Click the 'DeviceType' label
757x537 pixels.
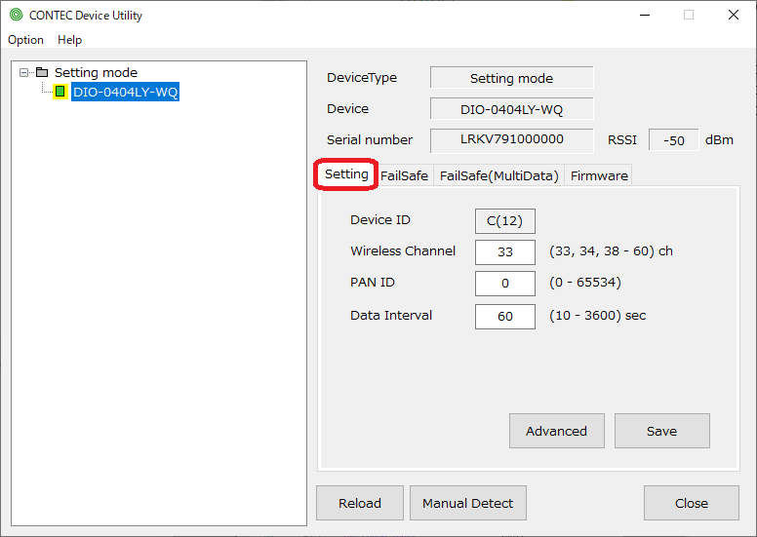click(x=362, y=78)
